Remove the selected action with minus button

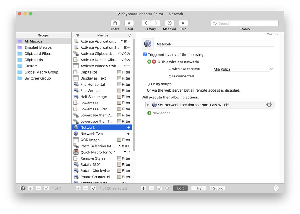pyautogui.click(x=151, y=188)
